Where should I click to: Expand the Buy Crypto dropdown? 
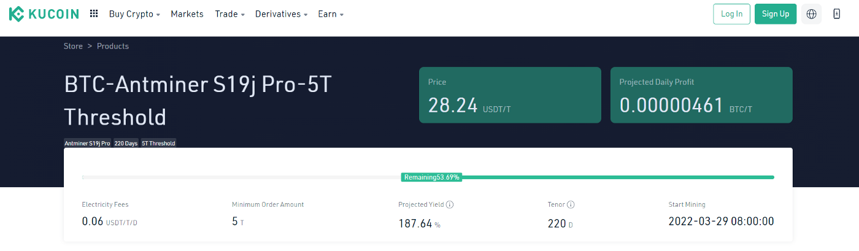(134, 14)
